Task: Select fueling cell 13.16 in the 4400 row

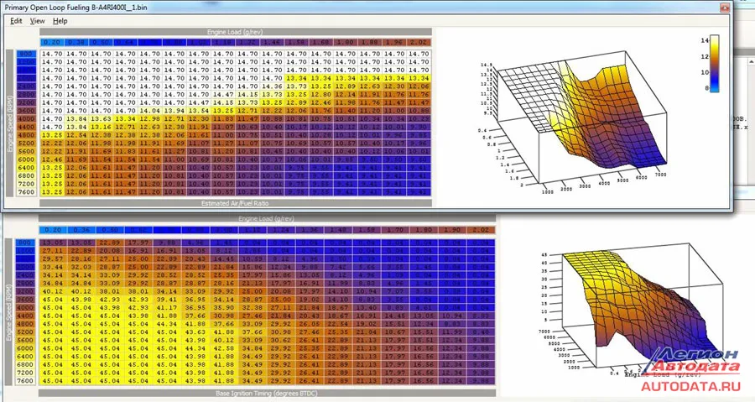Action: pos(101,127)
